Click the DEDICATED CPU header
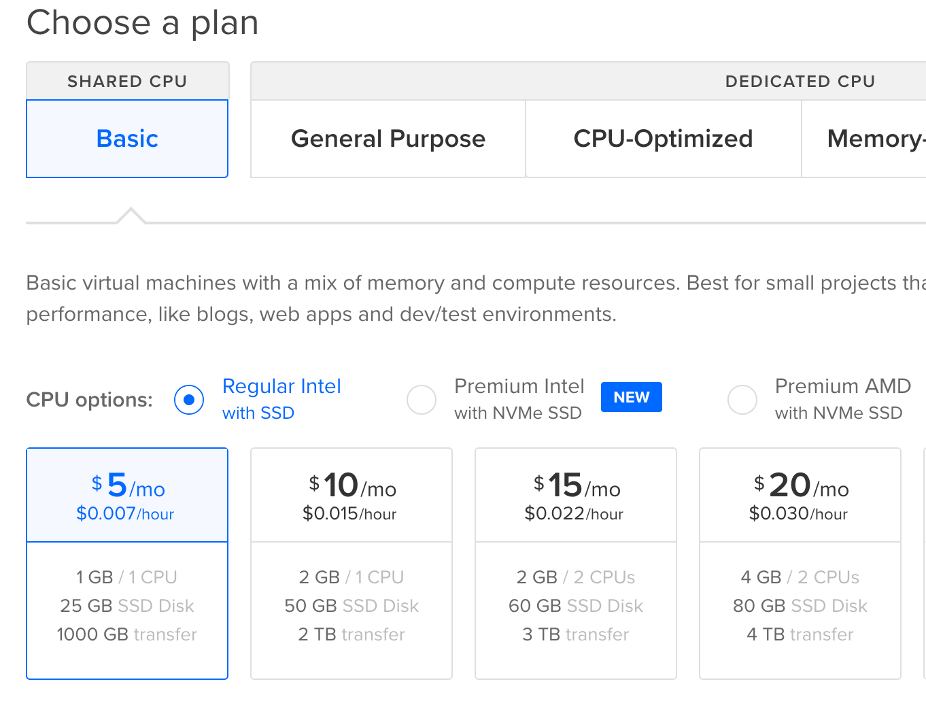The height and width of the screenshot is (703, 926). pos(800,82)
